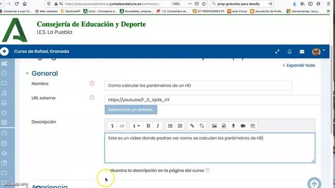The width and height of the screenshot is (335, 188).
Task: Click the scroll-to-top arrow button
Action: click(314, 183)
